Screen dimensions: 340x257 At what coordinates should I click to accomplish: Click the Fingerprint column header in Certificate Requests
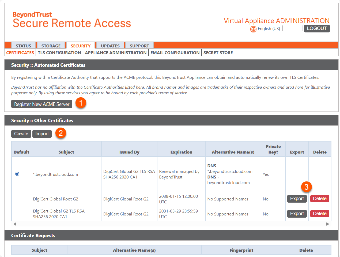point(241,250)
